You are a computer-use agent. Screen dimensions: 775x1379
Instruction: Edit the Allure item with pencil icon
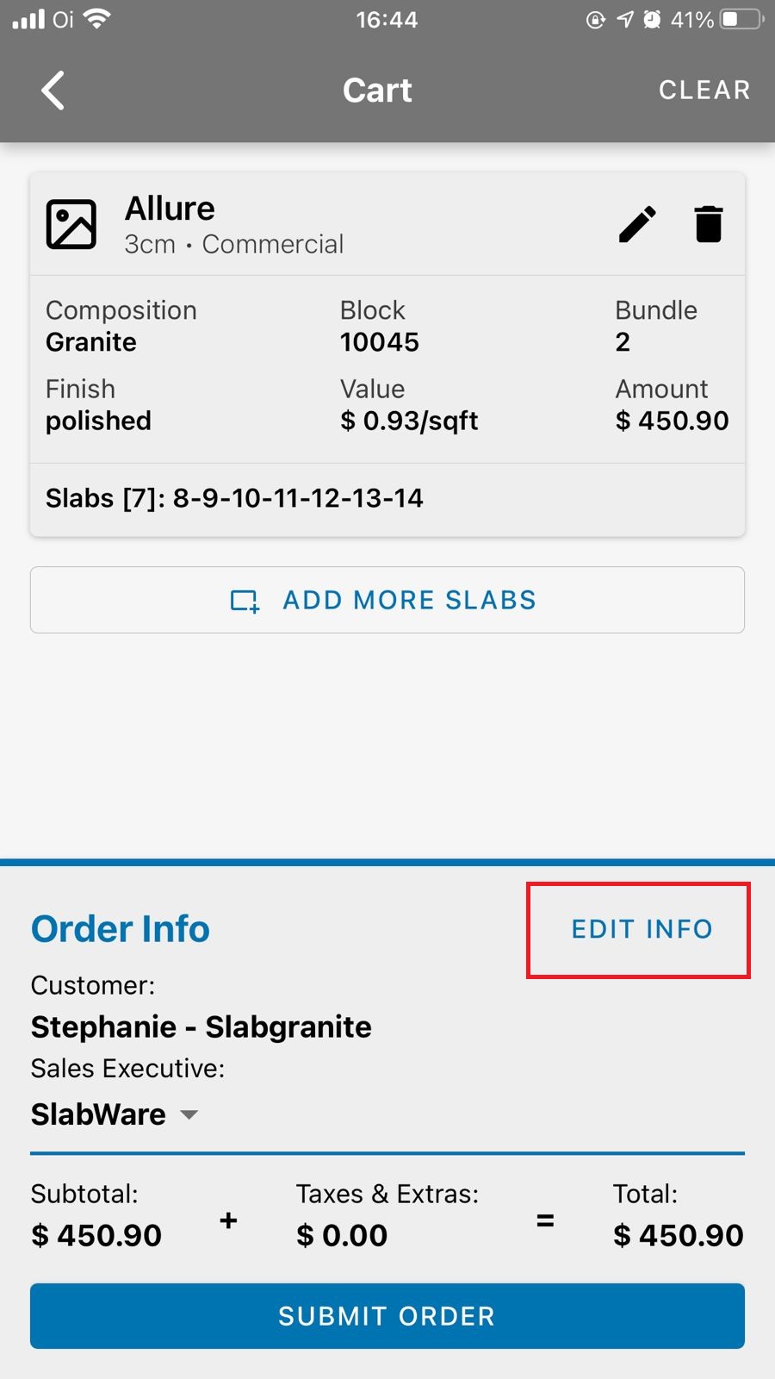pos(637,225)
